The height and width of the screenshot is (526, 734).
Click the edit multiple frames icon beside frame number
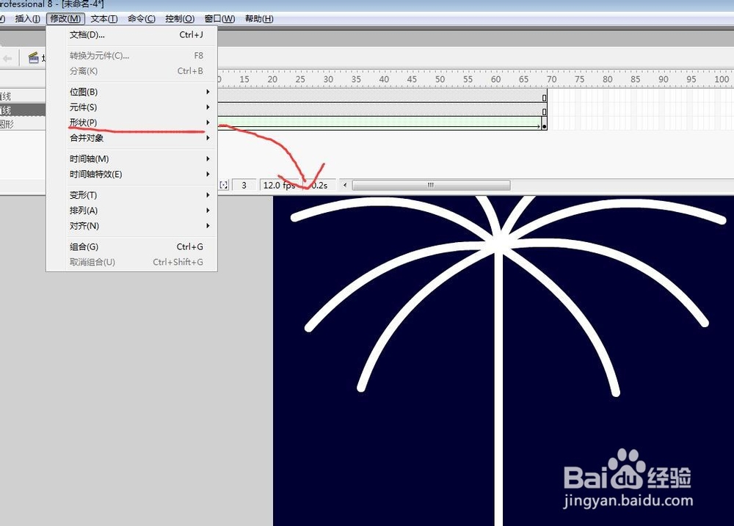[224, 186]
